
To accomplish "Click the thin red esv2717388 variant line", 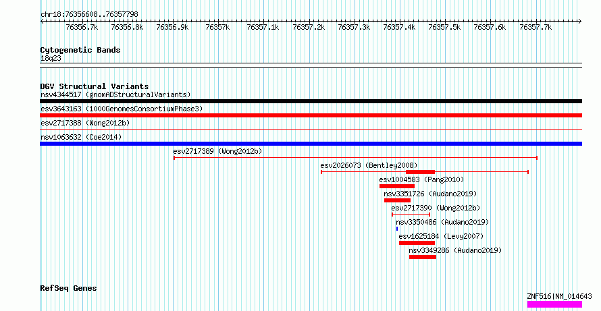I will coord(311,130).
